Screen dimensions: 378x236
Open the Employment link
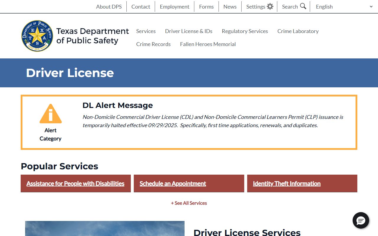175,6
